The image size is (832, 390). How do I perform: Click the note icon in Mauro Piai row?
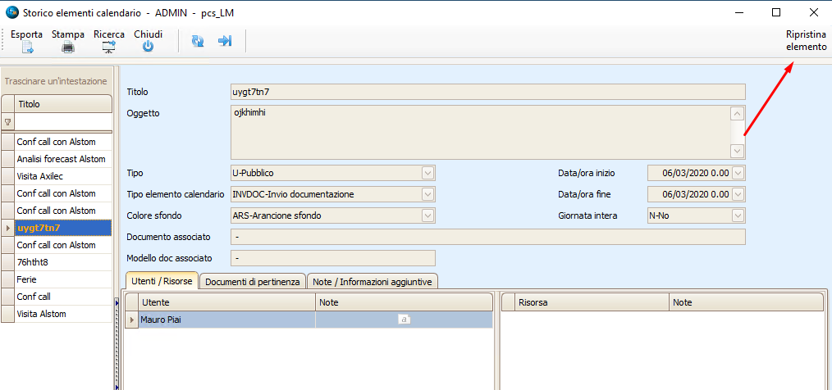(404, 320)
